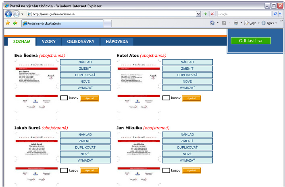285x187 pixels.
Task: Click NOVÉ for Eva Šedivá card
Action: click(x=85, y=81)
